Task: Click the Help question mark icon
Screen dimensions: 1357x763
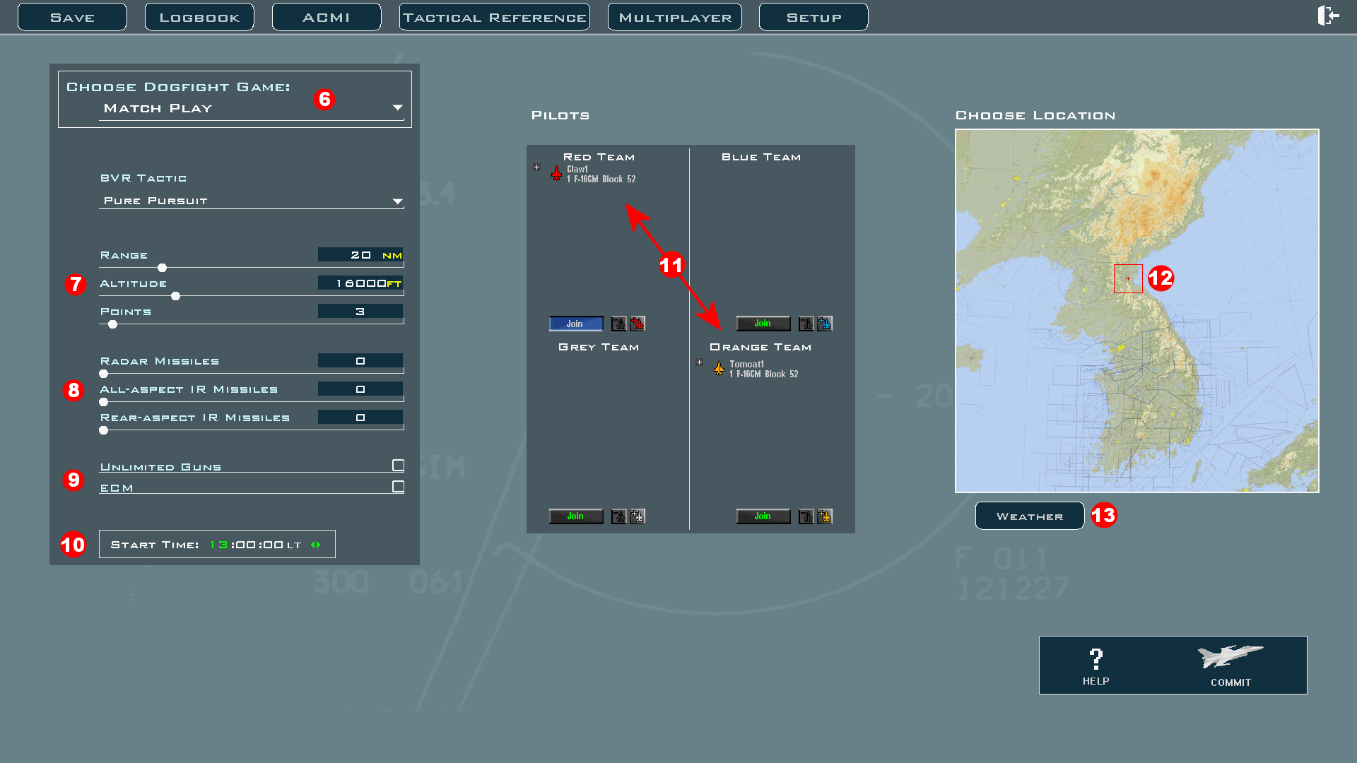Action: [1095, 660]
